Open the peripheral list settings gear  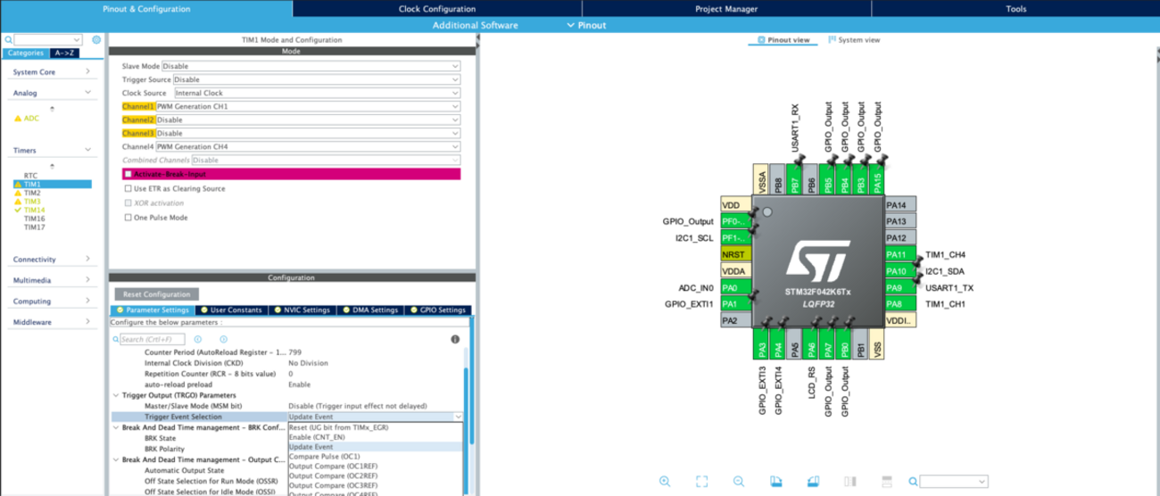[96, 40]
